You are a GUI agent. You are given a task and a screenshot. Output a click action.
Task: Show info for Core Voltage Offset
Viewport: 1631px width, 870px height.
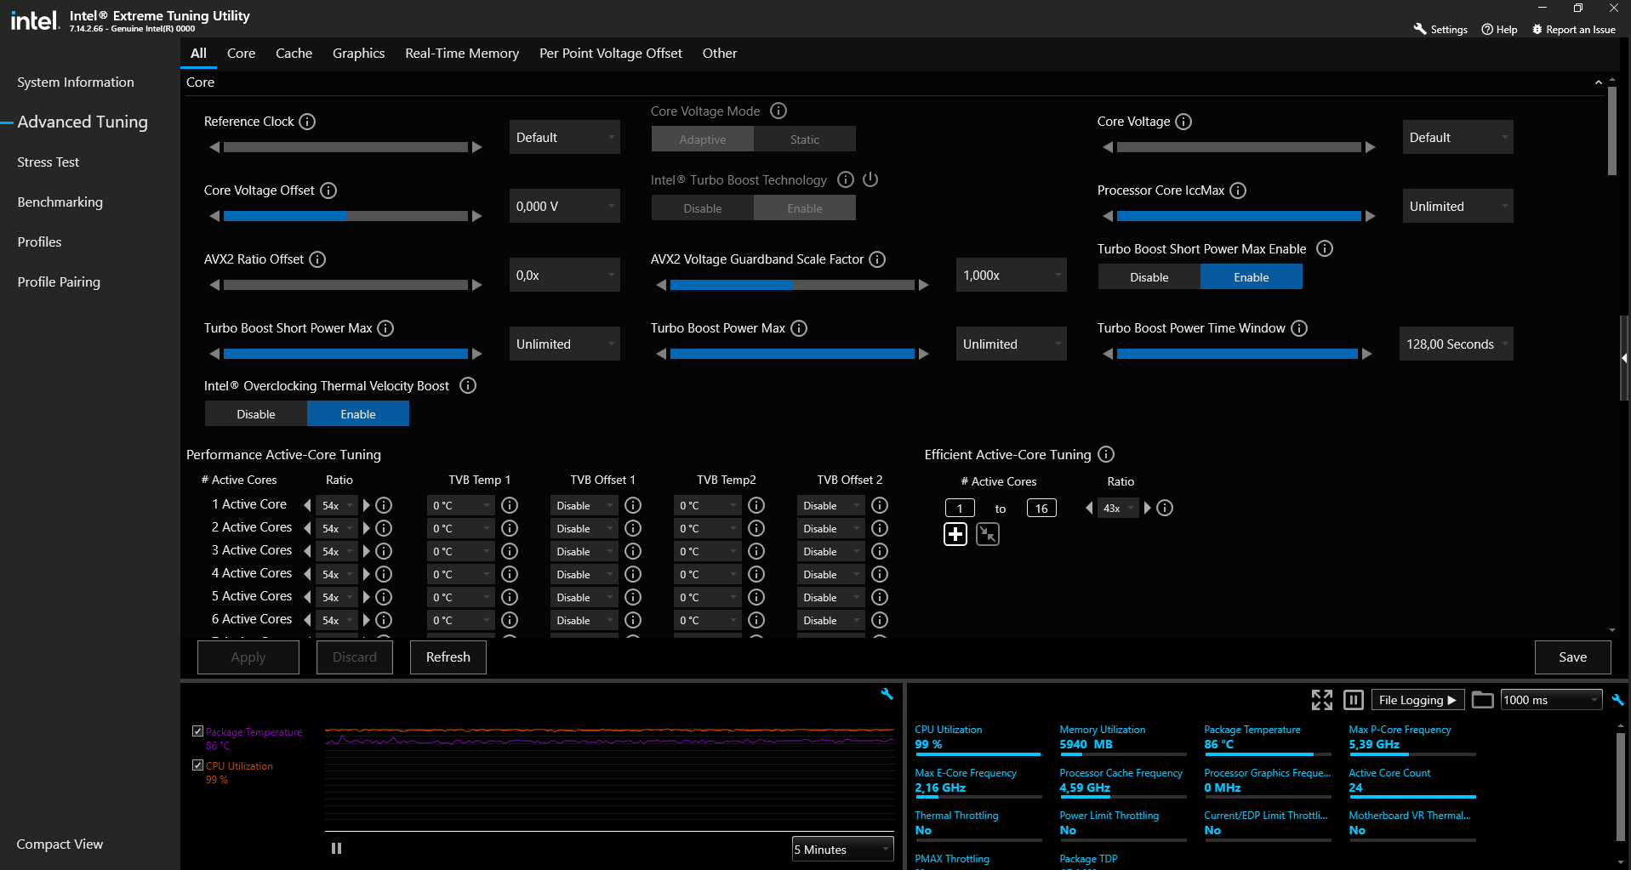[x=328, y=190]
